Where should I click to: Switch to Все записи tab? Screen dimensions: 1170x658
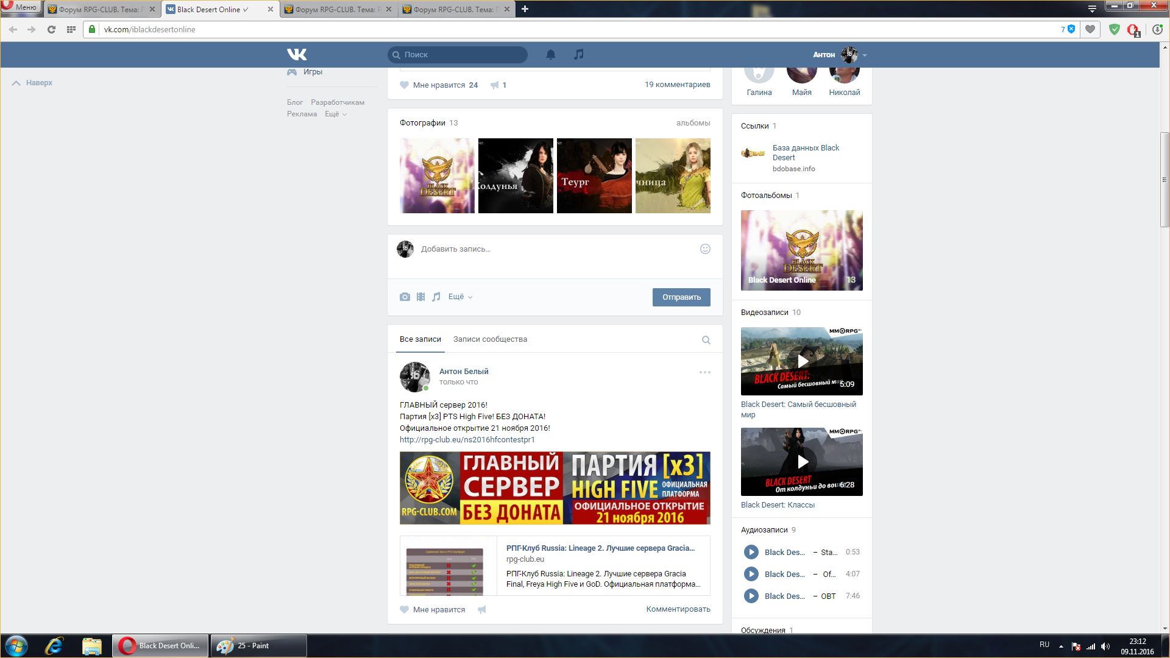(x=420, y=339)
